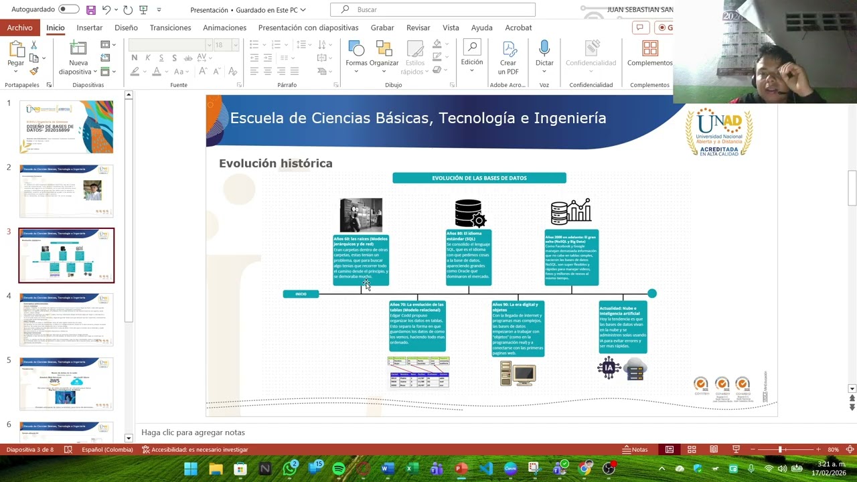Zoom in with the plus button
Screen dimensions: 857x482
click(819, 449)
